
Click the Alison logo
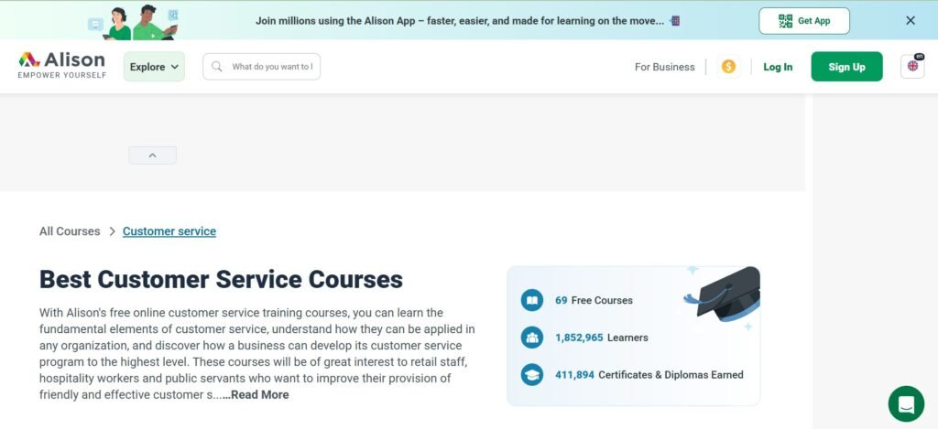[61, 66]
